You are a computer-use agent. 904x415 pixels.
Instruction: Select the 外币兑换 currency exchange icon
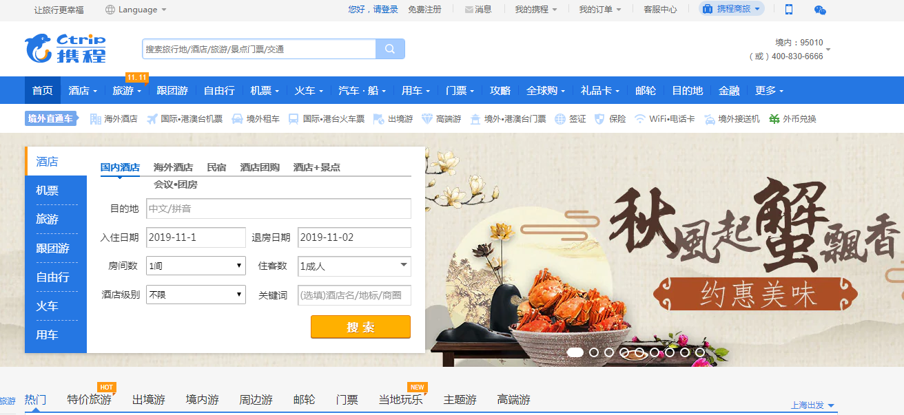(x=772, y=118)
